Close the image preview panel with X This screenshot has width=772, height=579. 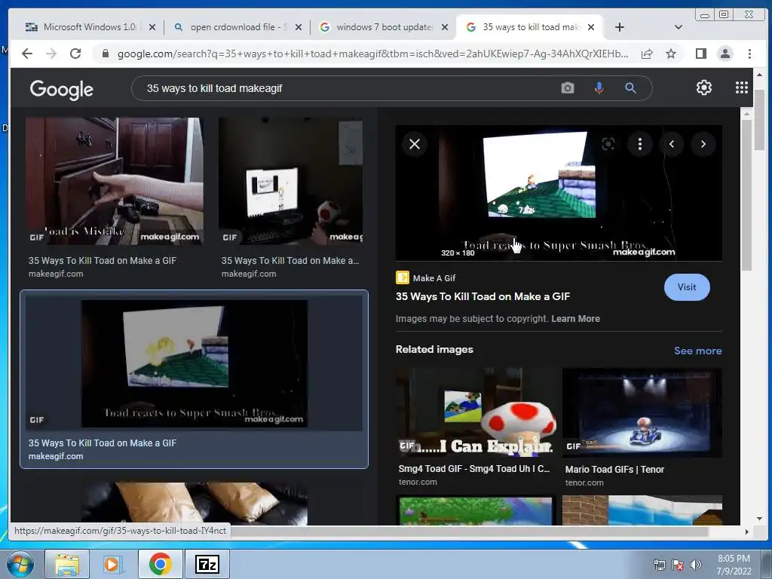click(x=415, y=144)
